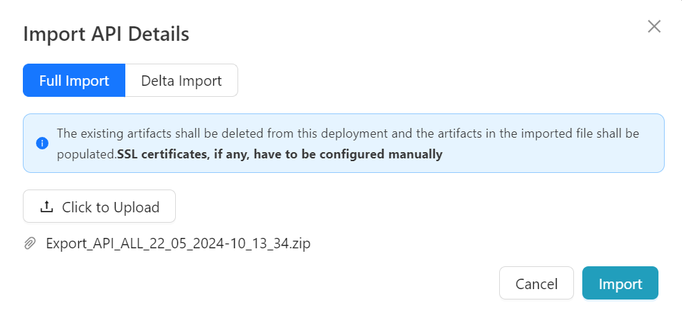The height and width of the screenshot is (314, 682).
Task: Confirm with the teal Import button
Action: point(620,284)
